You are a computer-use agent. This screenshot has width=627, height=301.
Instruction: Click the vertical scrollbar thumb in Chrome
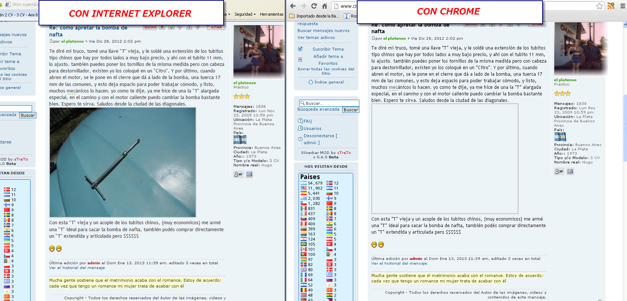click(x=625, y=127)
